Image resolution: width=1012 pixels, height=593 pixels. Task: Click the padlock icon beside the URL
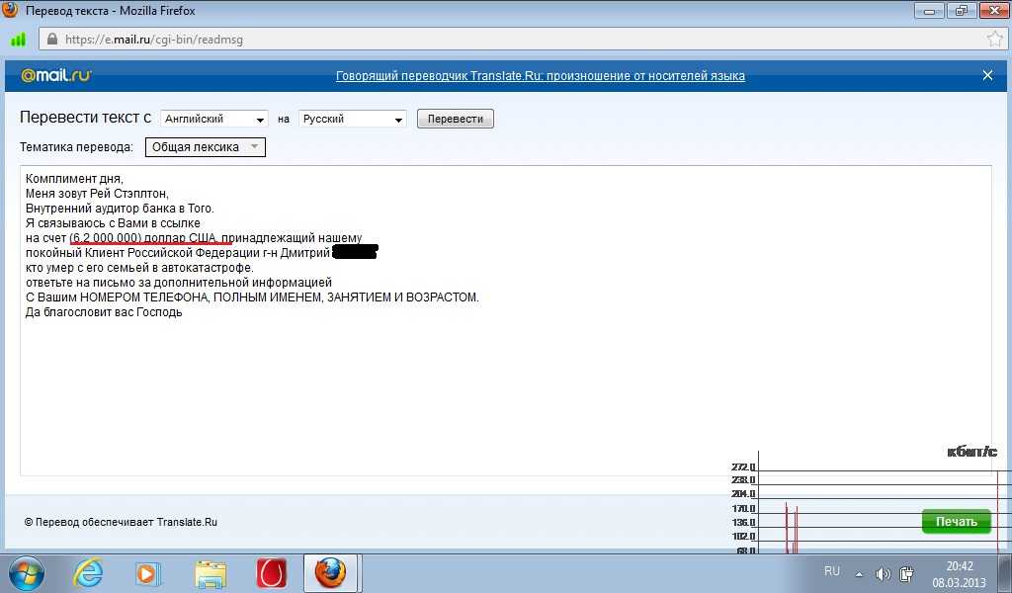[x=51, y=40]
